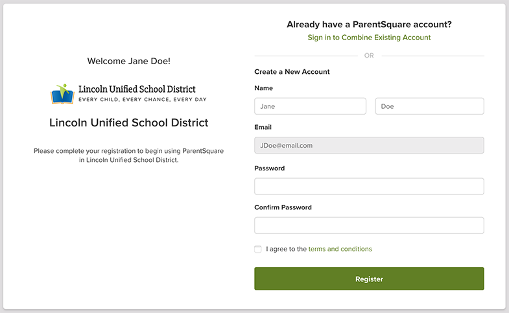Screen dimensions: 509x313
Task: Click the grayed email field JDoe@email.com
Action: (x=369, y=145)
